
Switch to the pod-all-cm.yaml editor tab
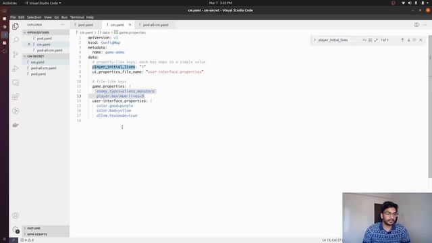point(155,25)
